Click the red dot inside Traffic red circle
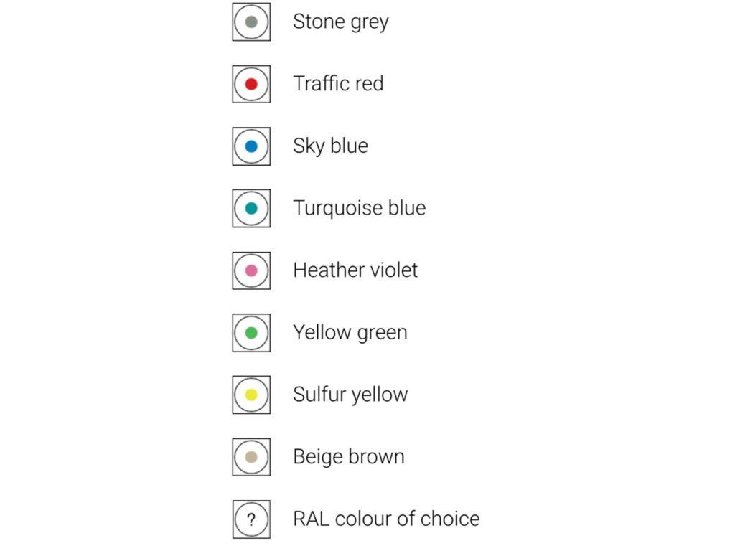Image resolution: width=735 pixels, height=551 pixels. click(251, 85)
